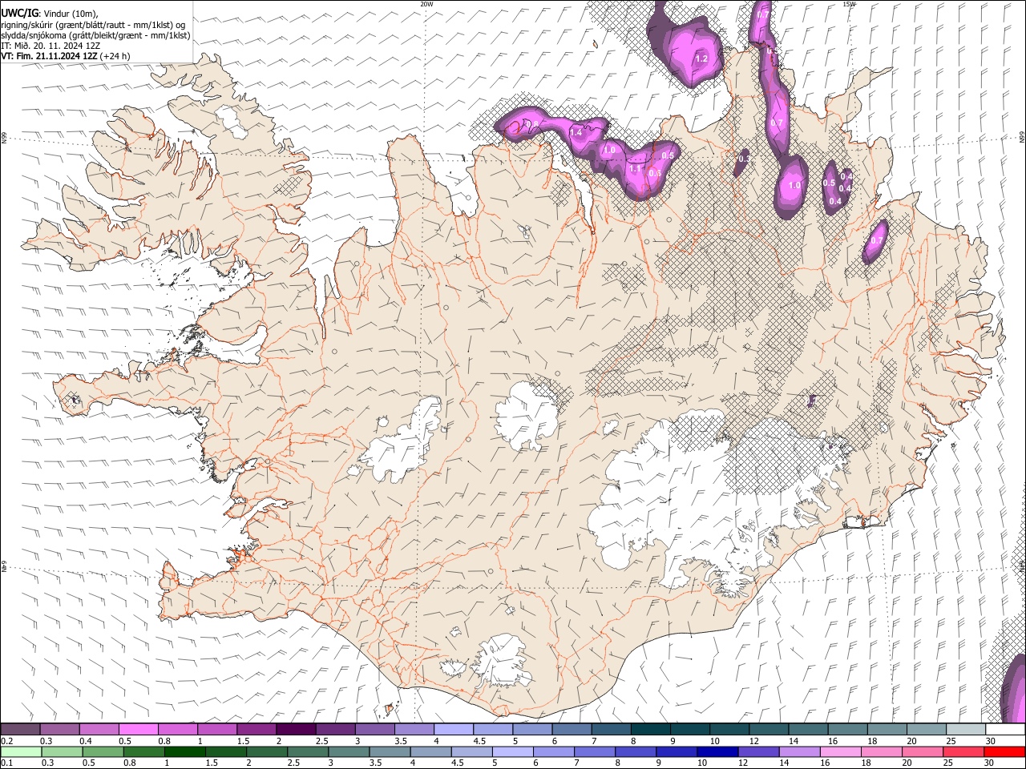This screenshot has height=769, width=1026.
Task: Click the 20W longitude label
Action: click(x=426, y=4)
